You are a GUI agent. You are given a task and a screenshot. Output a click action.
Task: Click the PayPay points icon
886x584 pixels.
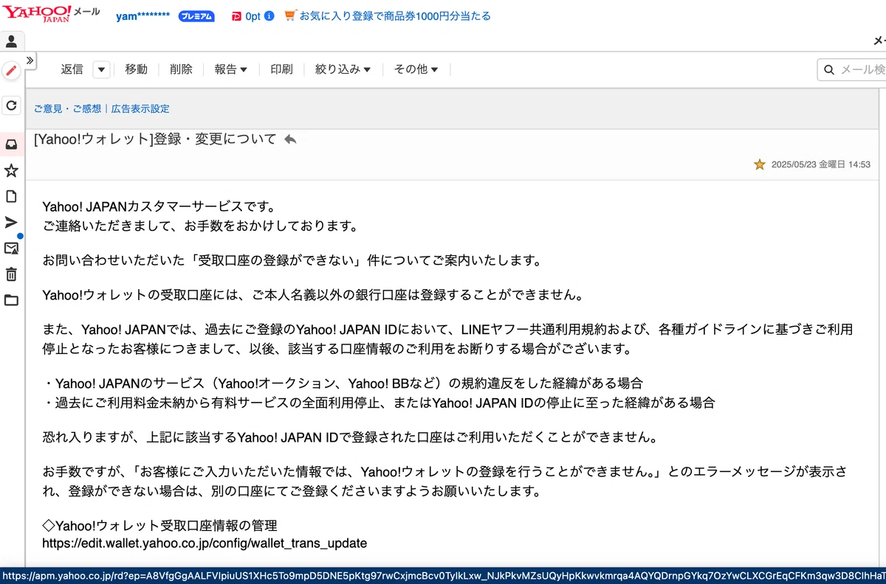[x=236, y=16]
